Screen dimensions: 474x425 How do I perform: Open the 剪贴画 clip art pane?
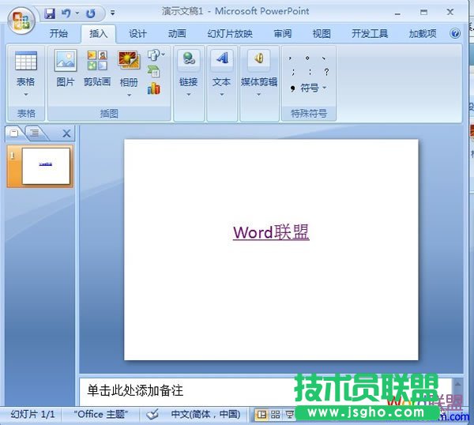[97, 61]
